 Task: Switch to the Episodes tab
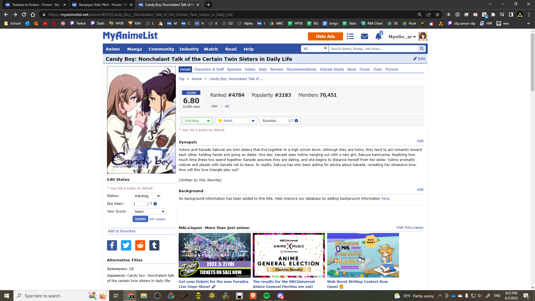[x=234, y=69]
